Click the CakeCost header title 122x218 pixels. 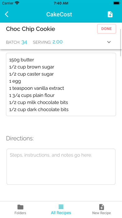click(59, 14)
